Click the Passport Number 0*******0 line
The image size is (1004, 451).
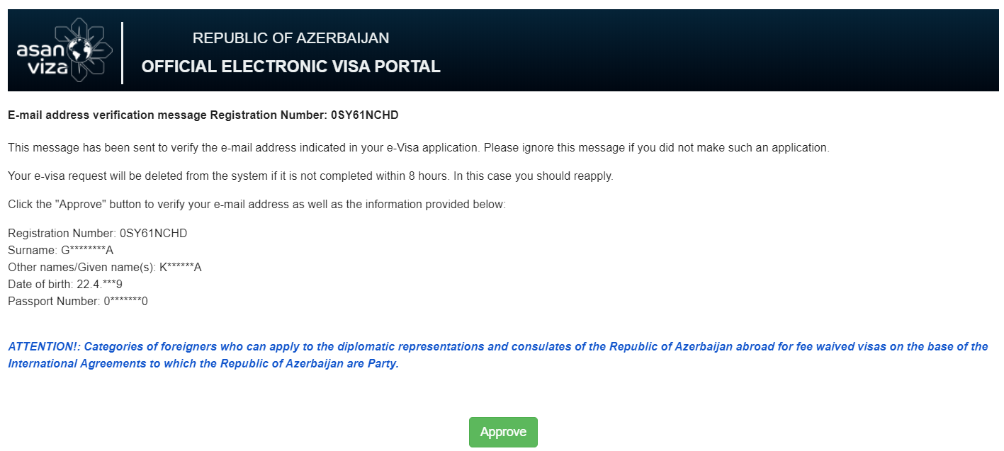point(78,301)
